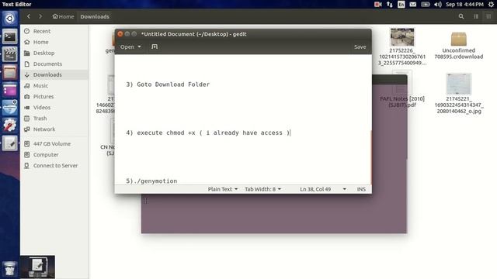
Task: Open the clapperboard video app in launcher
Action: pos(9,54)
